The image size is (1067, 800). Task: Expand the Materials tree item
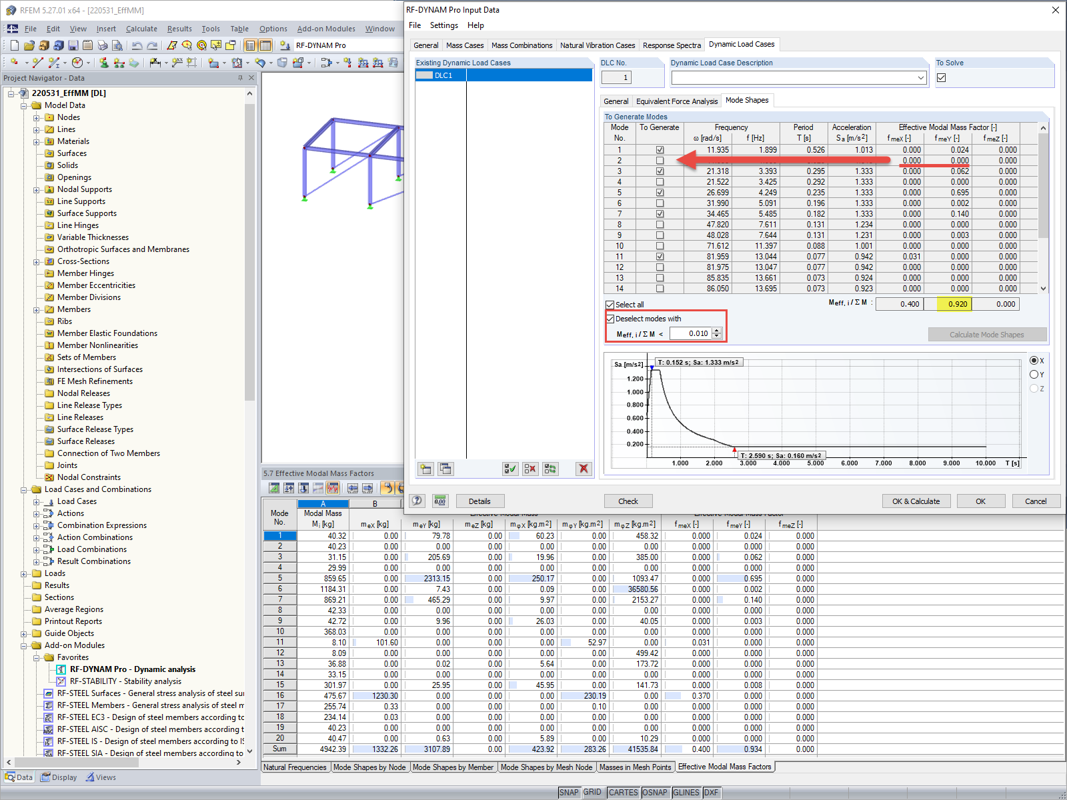click(x=37, y=141)
